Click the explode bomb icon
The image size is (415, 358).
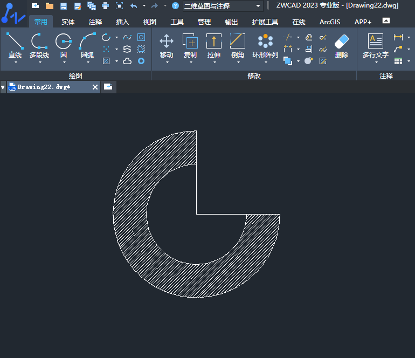click(309, 60)
